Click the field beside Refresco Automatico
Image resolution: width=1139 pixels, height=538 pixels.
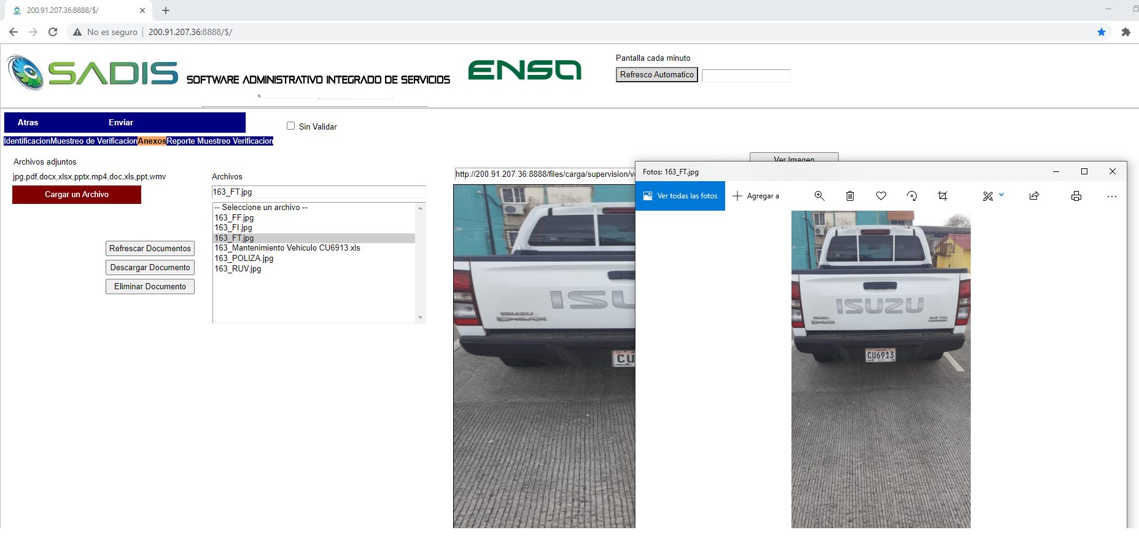746,76
